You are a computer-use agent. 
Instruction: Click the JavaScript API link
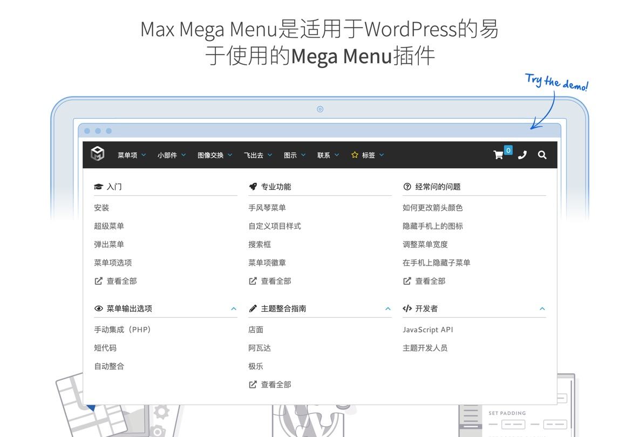(427, 330)
